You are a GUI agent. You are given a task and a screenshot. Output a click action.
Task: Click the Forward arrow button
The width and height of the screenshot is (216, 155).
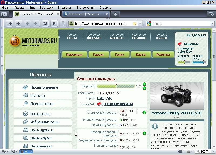(x=28, y=23)
